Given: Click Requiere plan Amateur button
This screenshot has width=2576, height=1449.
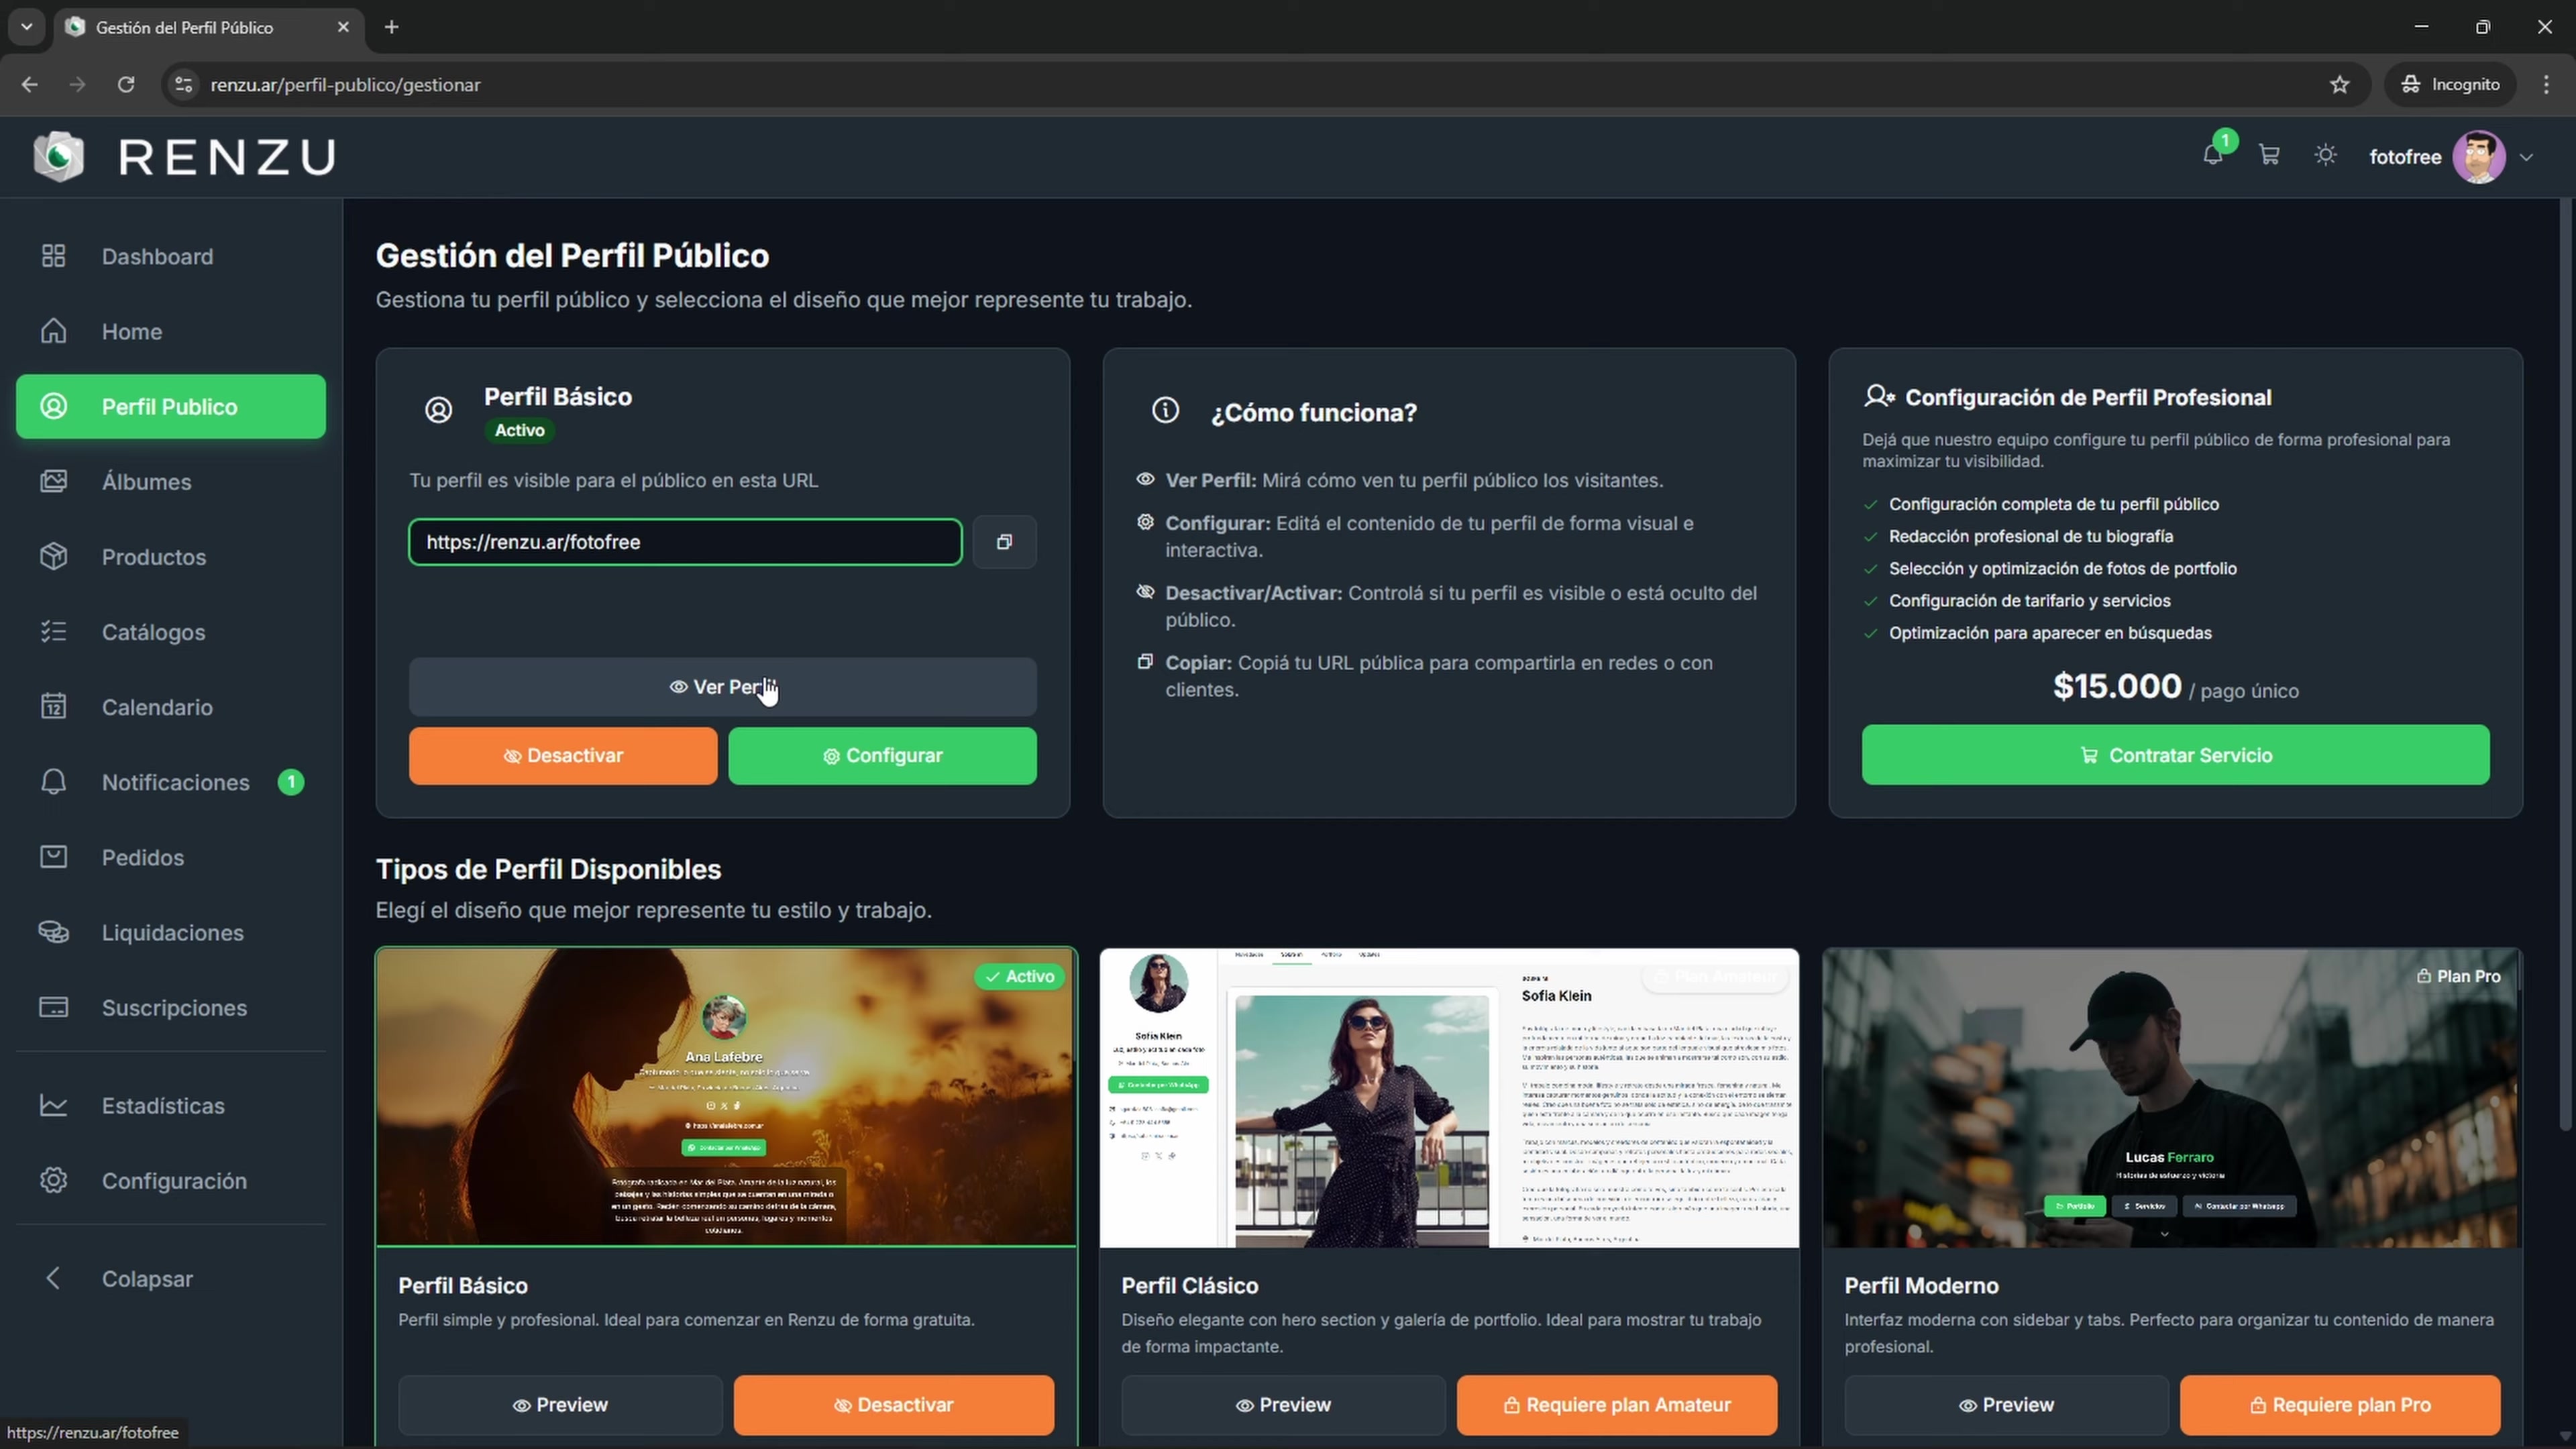Looking at the screenshot, I should (1617, 1404).
